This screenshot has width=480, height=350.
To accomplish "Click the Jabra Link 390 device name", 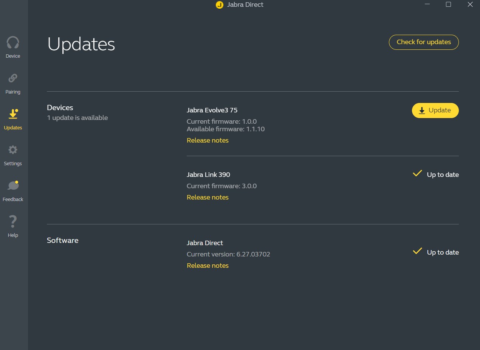I will pos(208,175).
